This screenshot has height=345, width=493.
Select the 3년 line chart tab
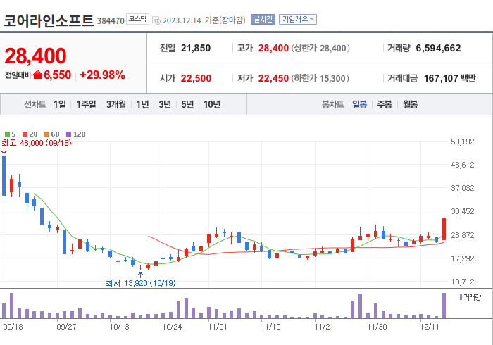pos(164,104)
